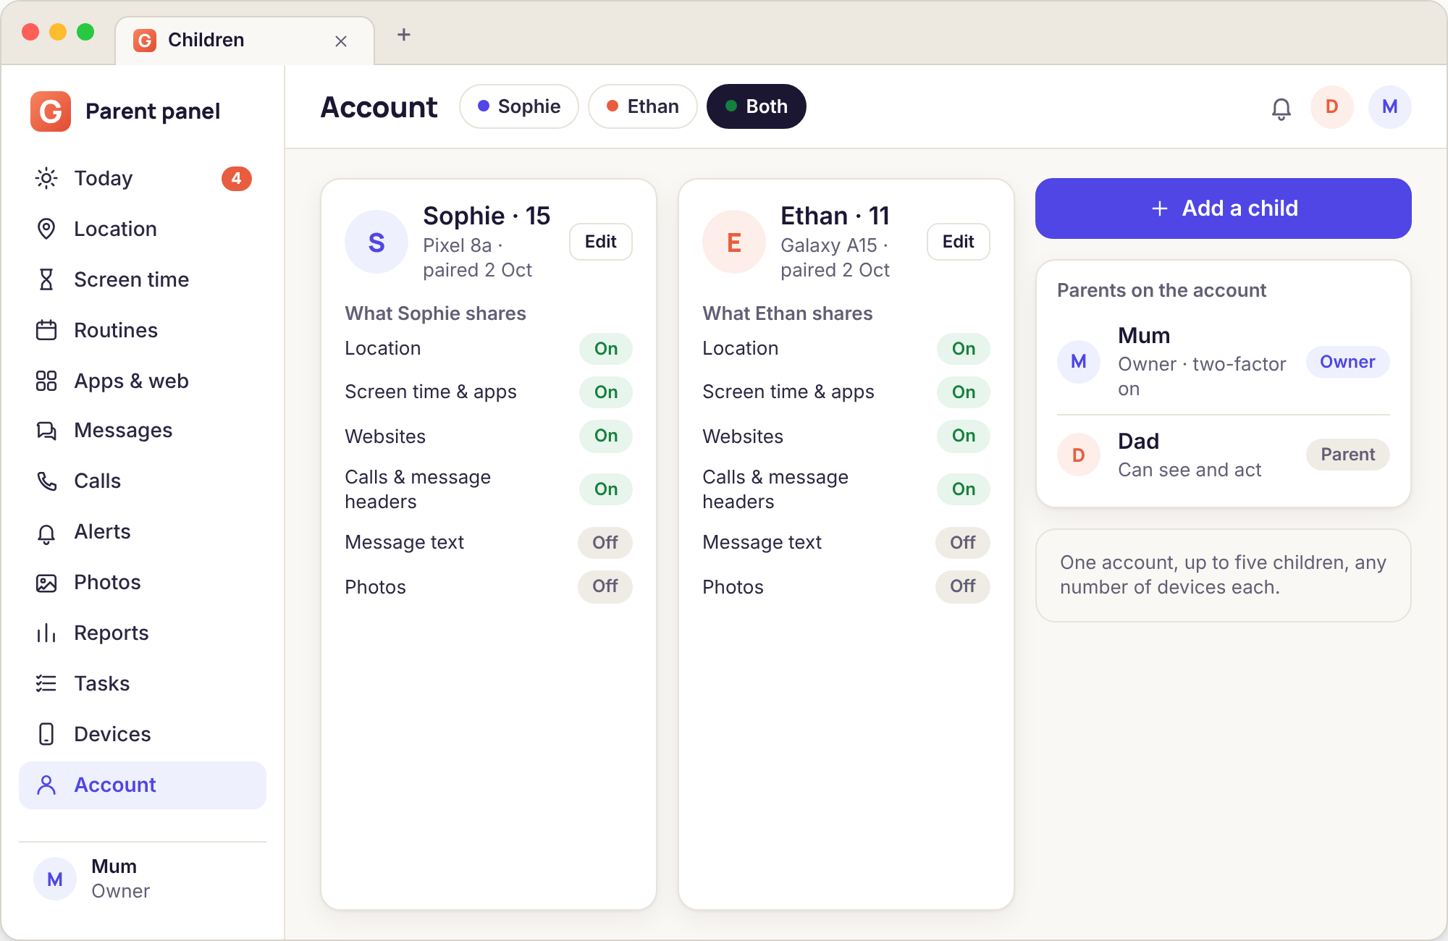The height and width of the screenshot is (941, 1448).
Task: Click the Reports bar chart icon
Action: click(x=46, y=633)
